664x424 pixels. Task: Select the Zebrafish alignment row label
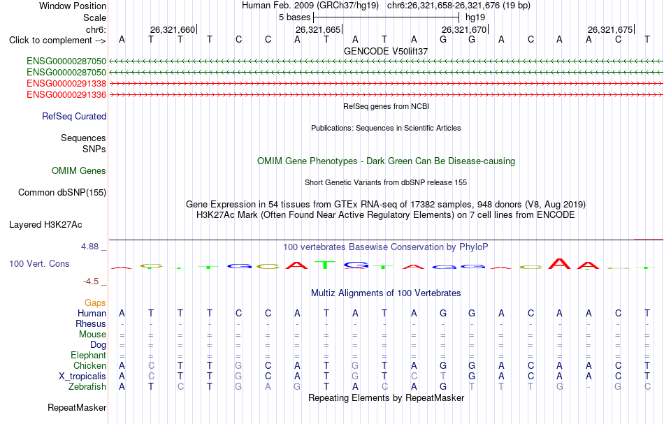pyautogui.click(x=87, y=386)
